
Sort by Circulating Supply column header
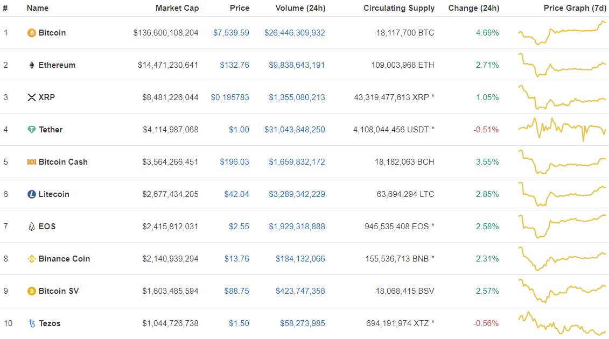click(399, 8)
